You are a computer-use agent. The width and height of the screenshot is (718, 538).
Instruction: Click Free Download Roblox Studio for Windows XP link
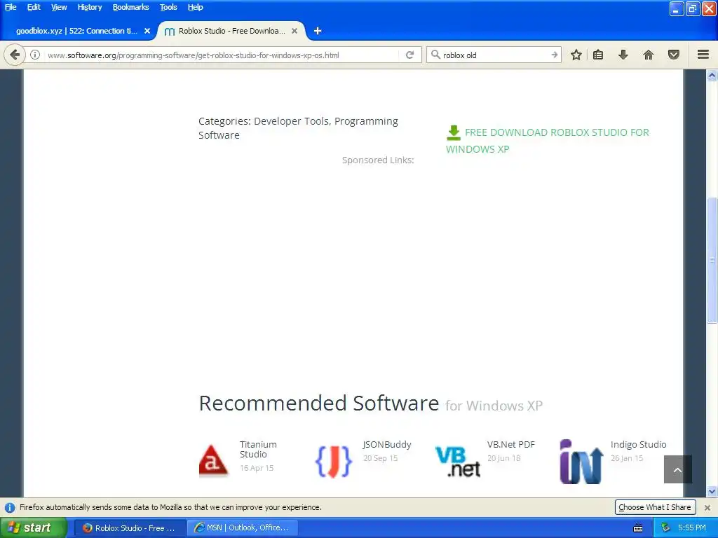[548, 140]
